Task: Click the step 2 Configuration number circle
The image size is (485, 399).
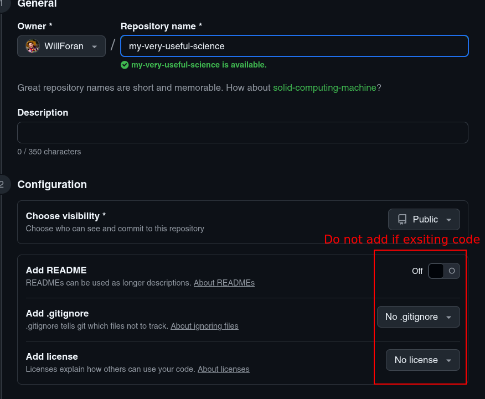Action: 2,184
